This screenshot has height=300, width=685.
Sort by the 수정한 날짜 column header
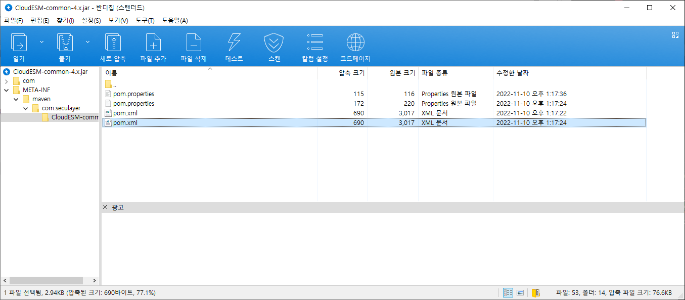(x=570, y=73)
